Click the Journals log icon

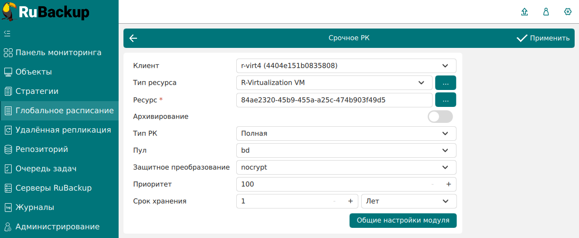click(8, 208)
